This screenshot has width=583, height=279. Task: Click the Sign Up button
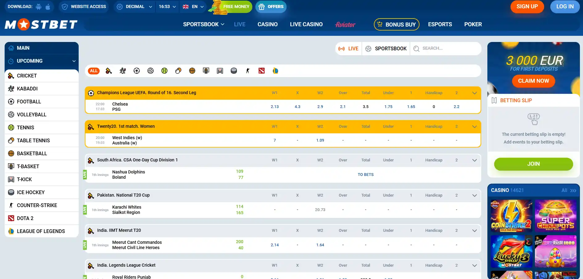point(527,6)
